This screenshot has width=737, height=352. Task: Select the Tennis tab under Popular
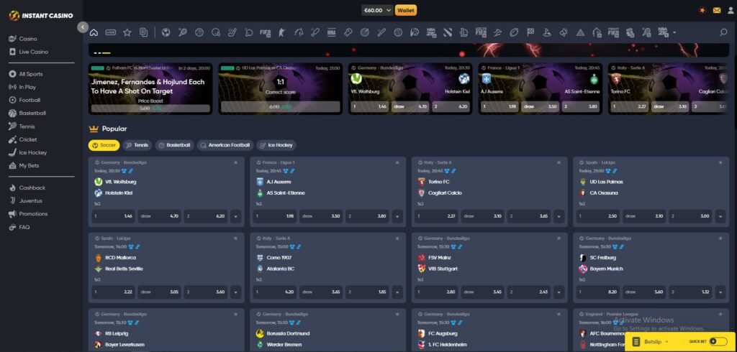tap(137, 146)
